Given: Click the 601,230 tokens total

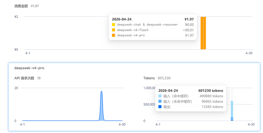Looking at the screenshot, I should pyautogui.click(x=164, y=78).
